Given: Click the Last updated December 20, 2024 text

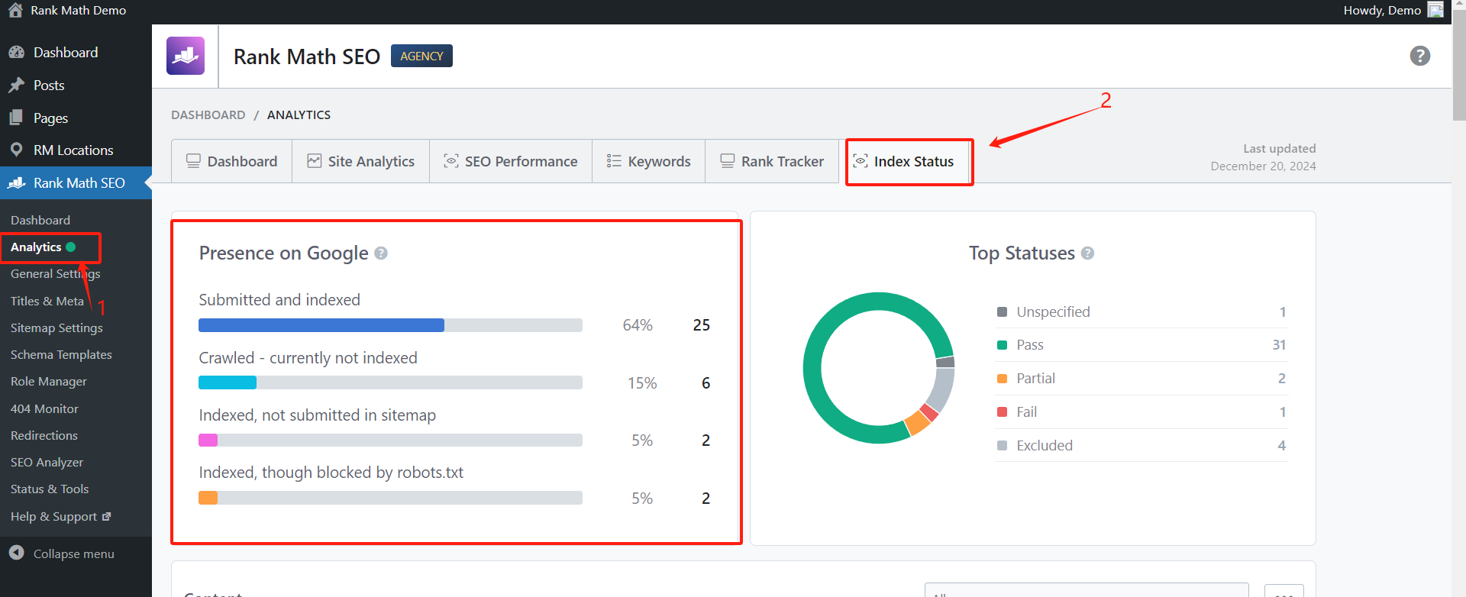Looking at the screenshot, I should coord(1263,157).
